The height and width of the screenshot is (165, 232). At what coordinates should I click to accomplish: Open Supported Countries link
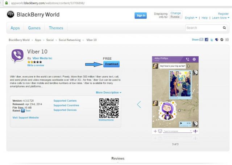(x=66, y=105)
